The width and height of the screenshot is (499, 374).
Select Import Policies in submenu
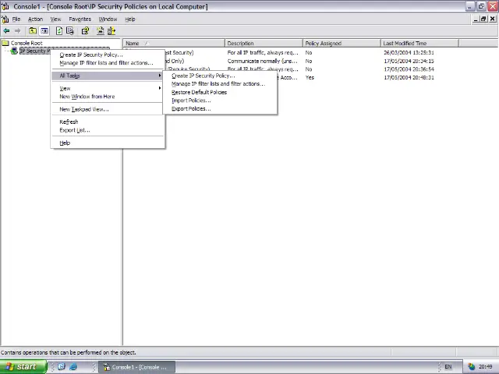click(220, 101)
